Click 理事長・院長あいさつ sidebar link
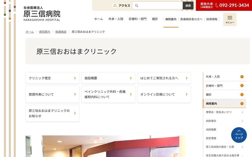252x157 pixels. 219,112
